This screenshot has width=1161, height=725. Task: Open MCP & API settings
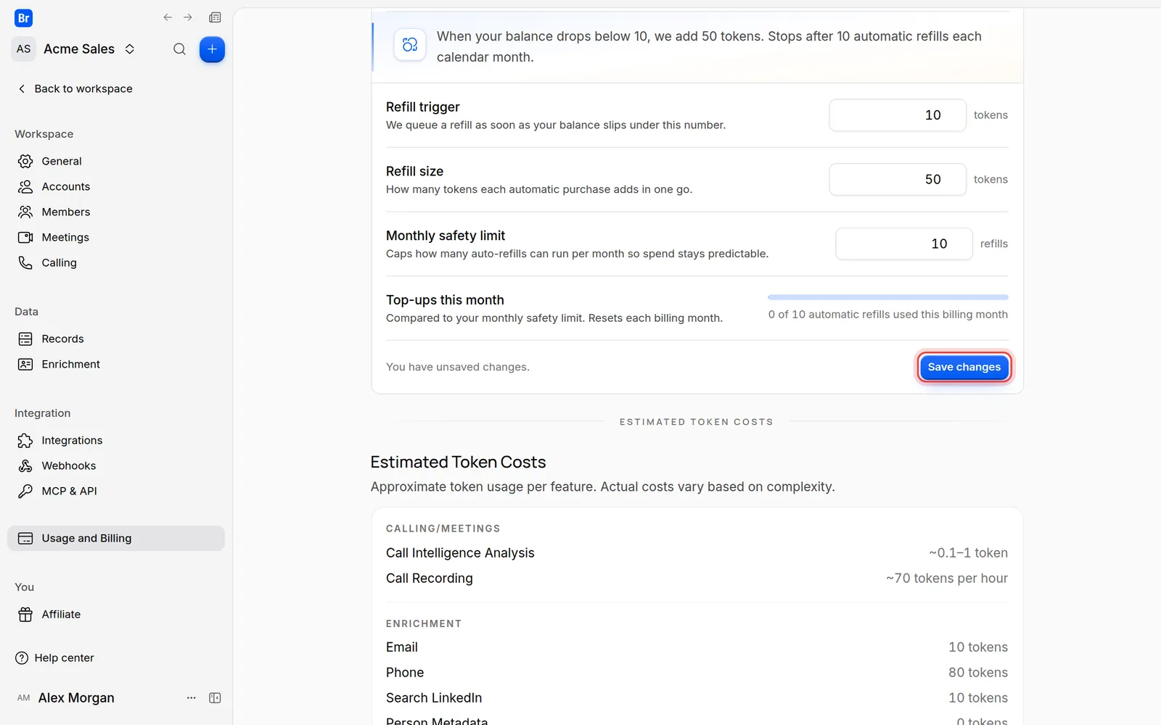pyautogui.click(x=116, y=491)
